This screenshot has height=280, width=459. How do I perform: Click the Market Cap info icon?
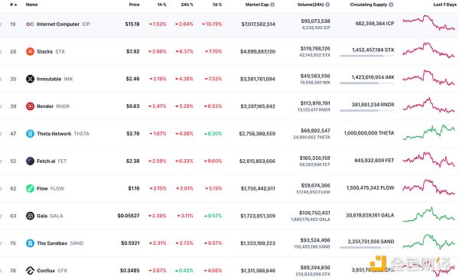272,5
